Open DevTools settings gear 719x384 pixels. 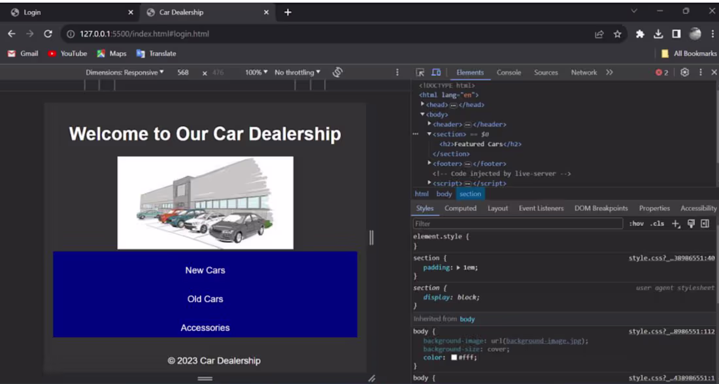[684, 72]
